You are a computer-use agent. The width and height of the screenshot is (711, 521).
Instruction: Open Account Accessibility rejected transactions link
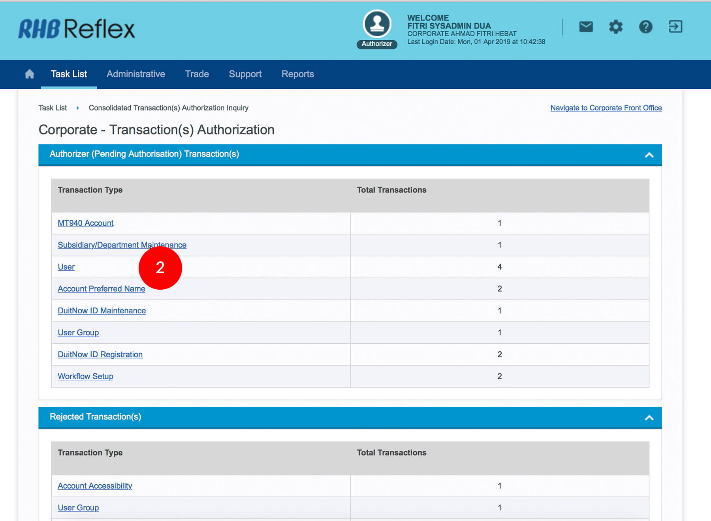[x=95, y=486]
